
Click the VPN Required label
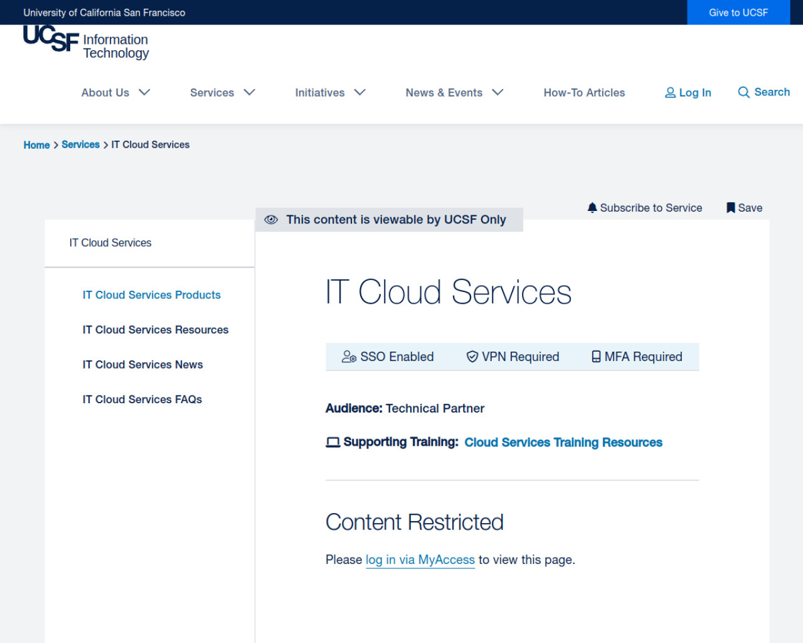[521, 357]
